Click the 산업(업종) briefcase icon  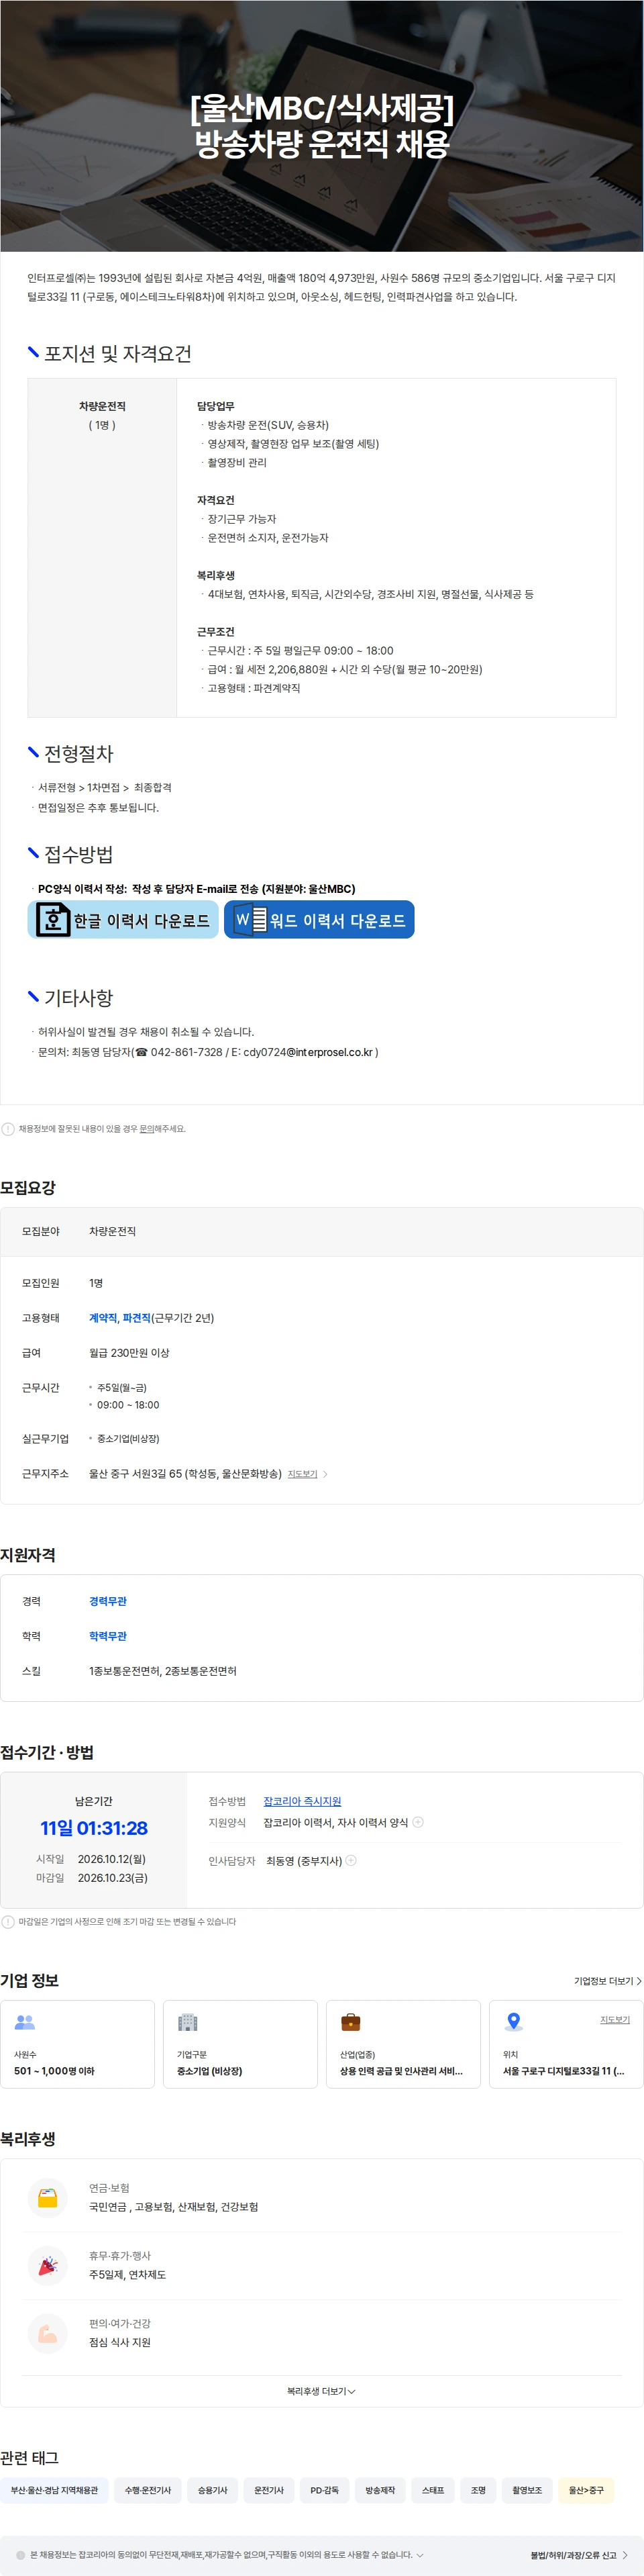[x=350, y=2022]
